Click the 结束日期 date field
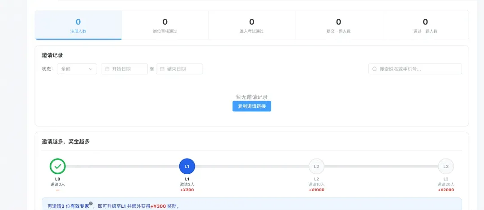Image resolution: width=484 pixels, height=210 pixels. (179, 69)
